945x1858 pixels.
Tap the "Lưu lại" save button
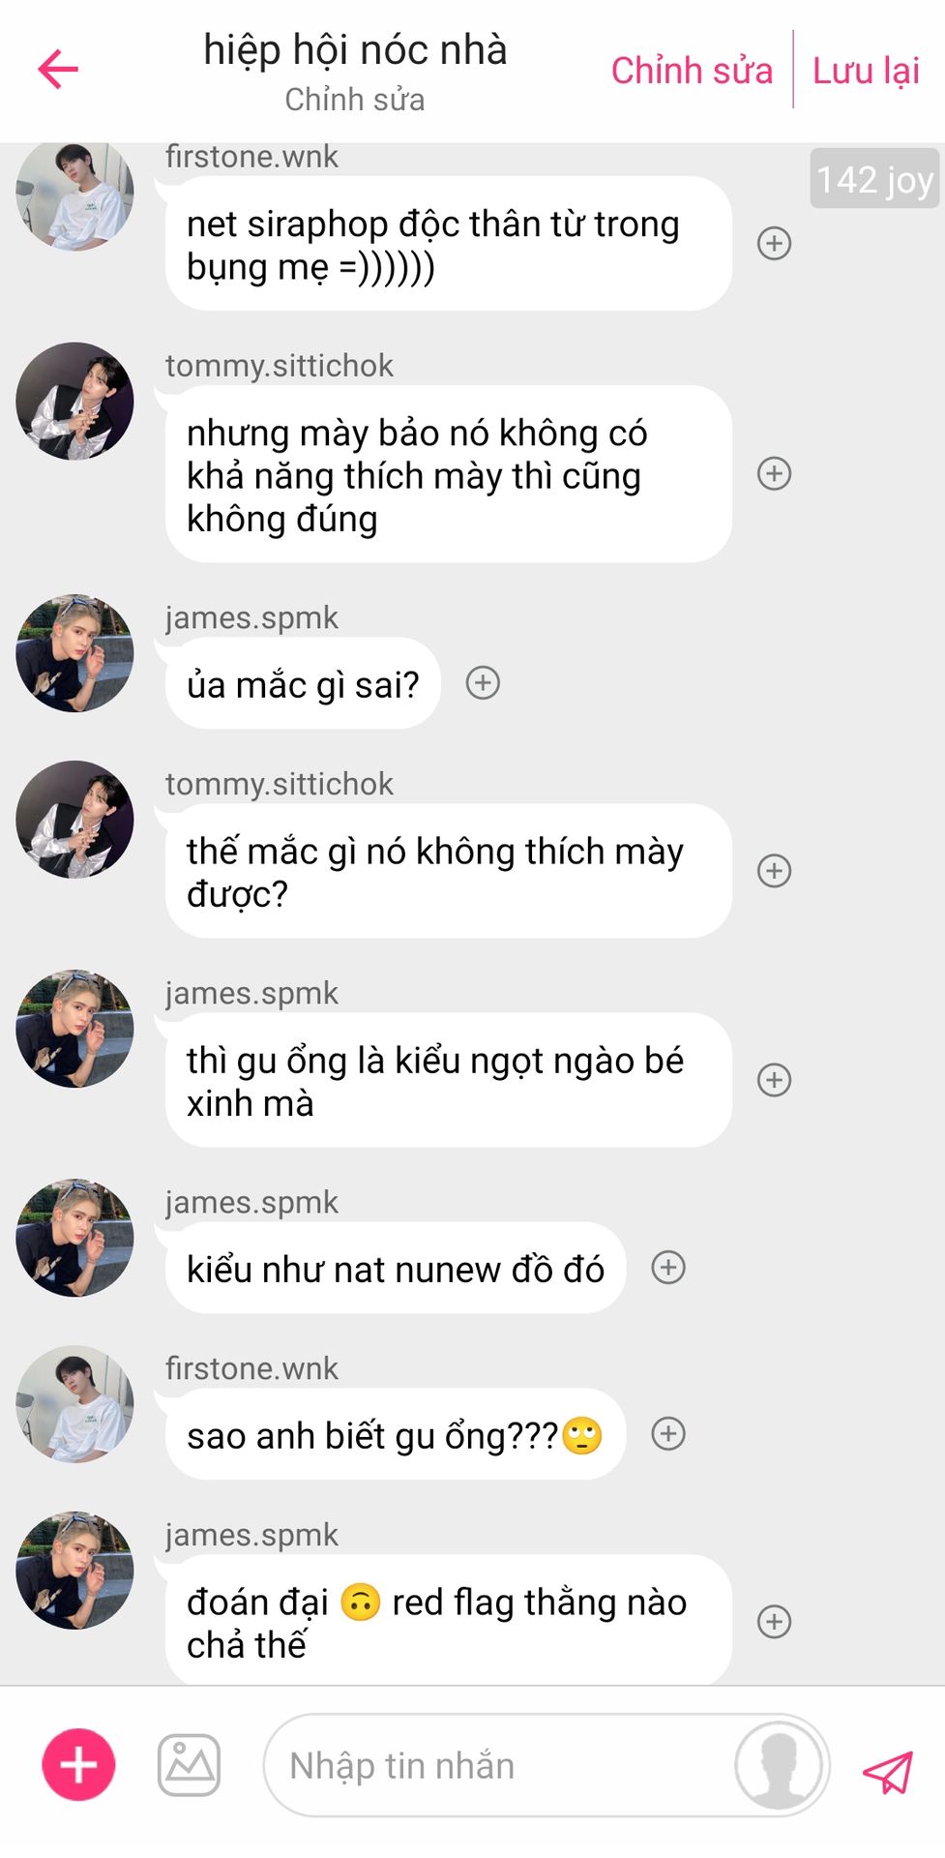[x=866, y=71]
